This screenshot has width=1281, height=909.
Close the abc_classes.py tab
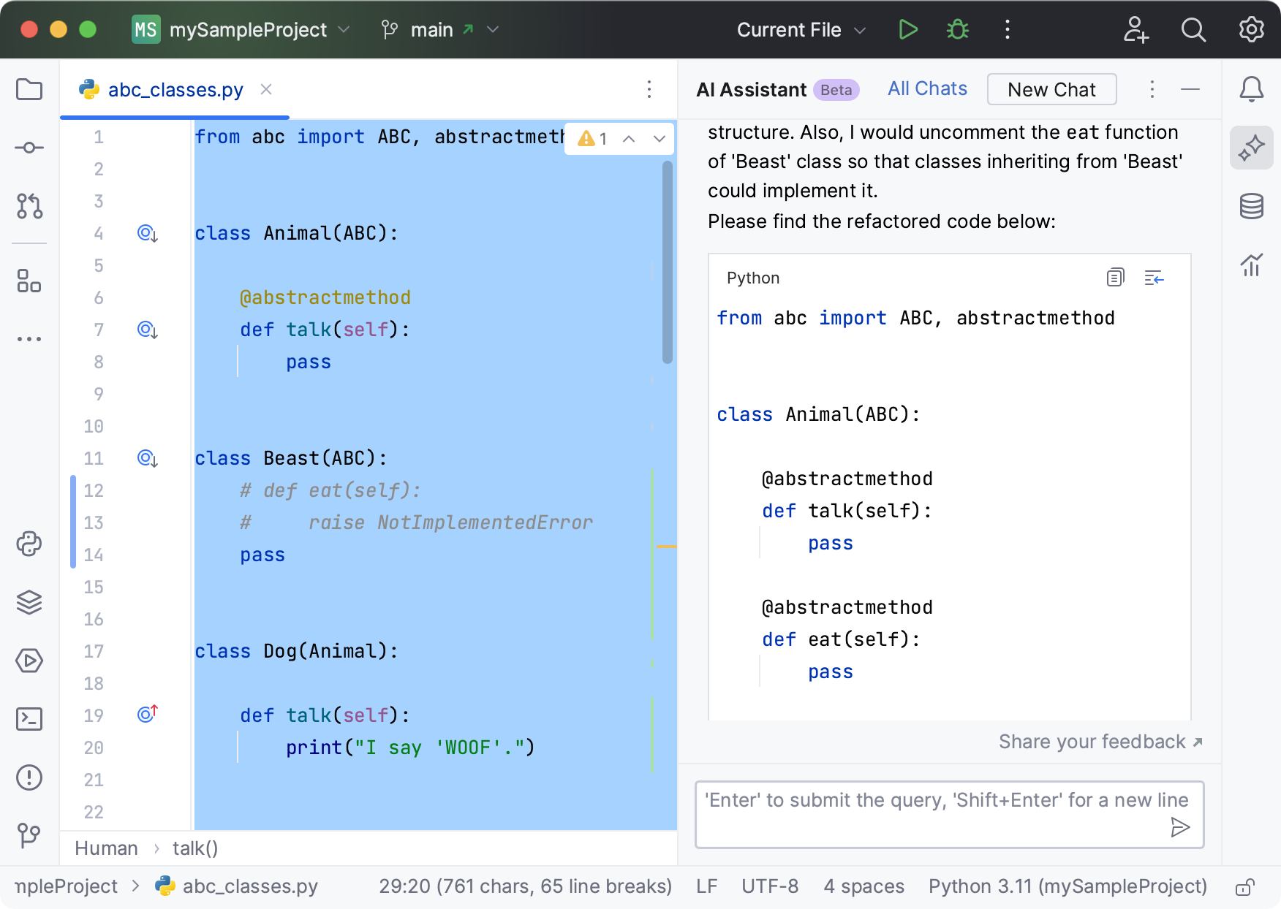pos(266,89)
